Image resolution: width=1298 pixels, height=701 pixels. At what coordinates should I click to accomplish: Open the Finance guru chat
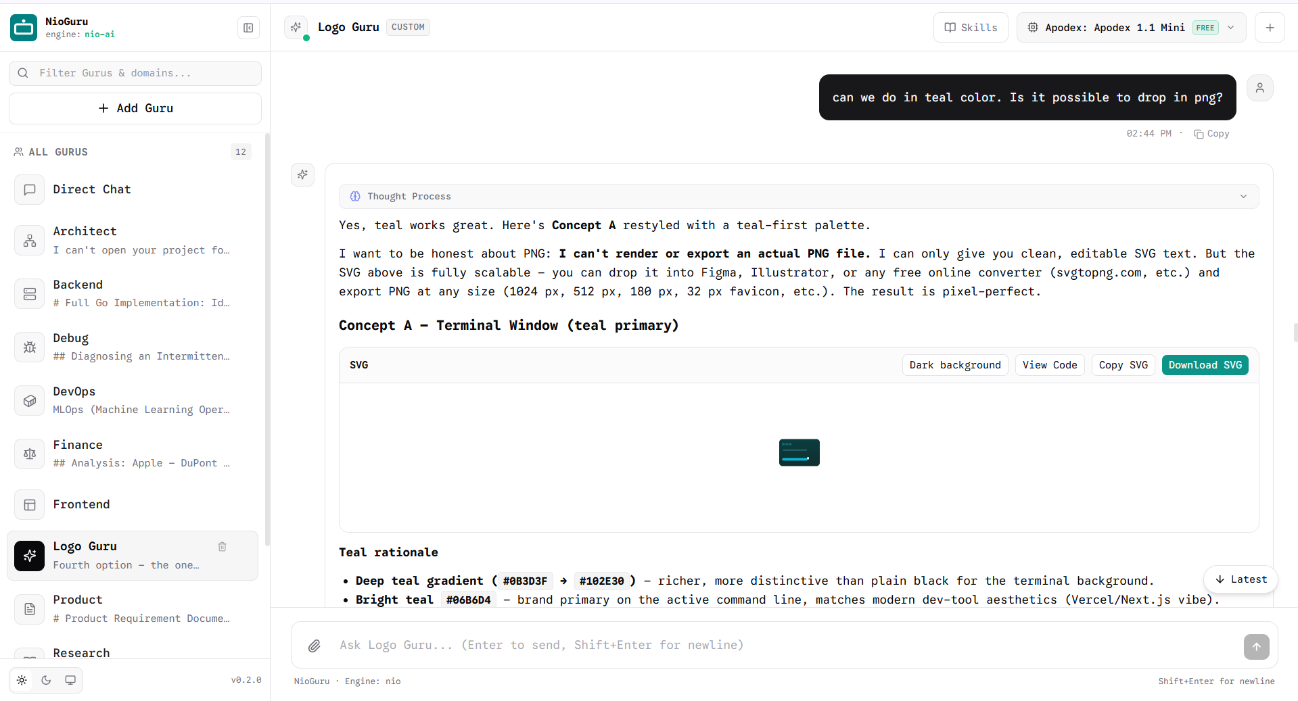(133, 454)
